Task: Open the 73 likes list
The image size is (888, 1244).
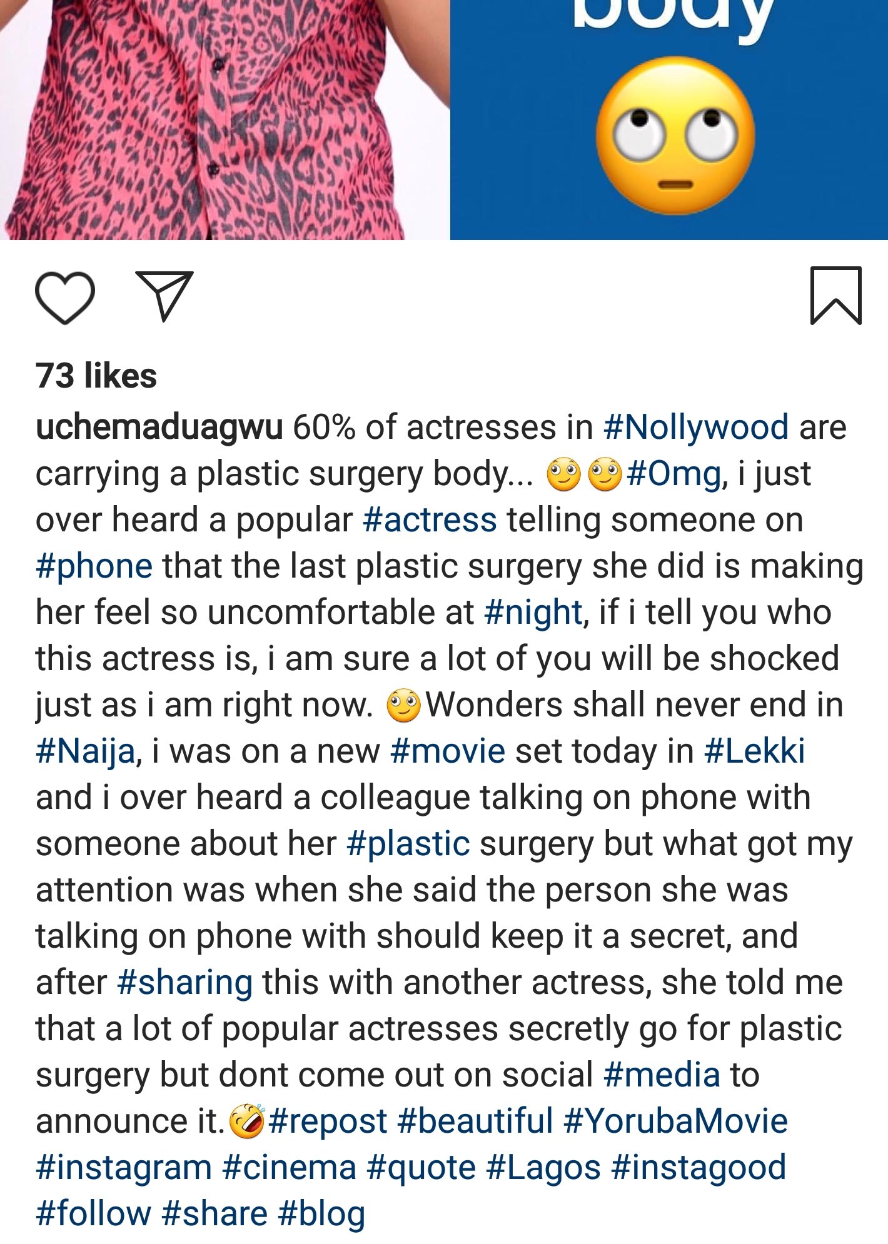Action: coord(96,376)
